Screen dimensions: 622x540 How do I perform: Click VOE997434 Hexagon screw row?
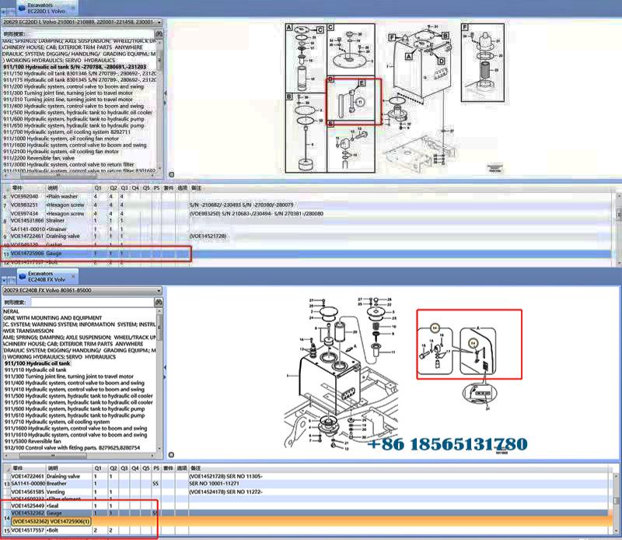(x=307, y=214)
